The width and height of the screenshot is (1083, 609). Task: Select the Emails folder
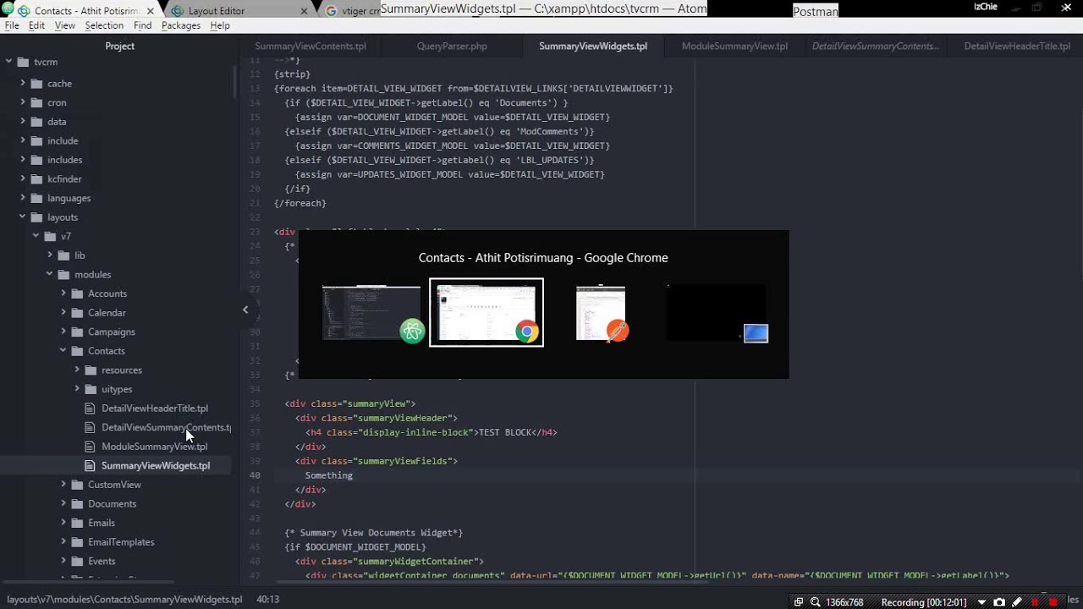point(102,523)
